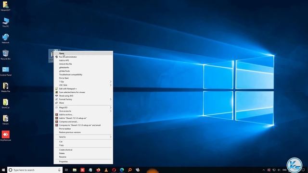Expand the Format Factory submenu
This screenshot has width=308, height=173.
tap(83, 99)
